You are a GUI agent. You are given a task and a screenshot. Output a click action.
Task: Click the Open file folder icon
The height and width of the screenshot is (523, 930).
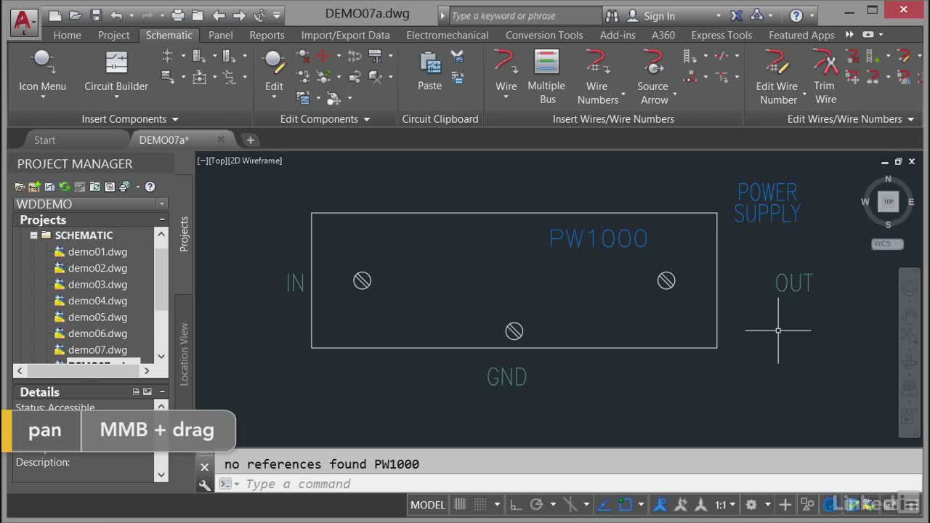pyautogui.click(x=76, y=15)
